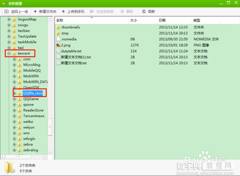The image size is (240, 176).
Task: Select the tencent folder in tree
Action: click(x=24, y=53)
